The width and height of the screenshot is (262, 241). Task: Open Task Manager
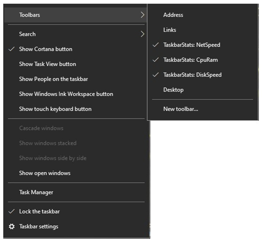[36, 192]
